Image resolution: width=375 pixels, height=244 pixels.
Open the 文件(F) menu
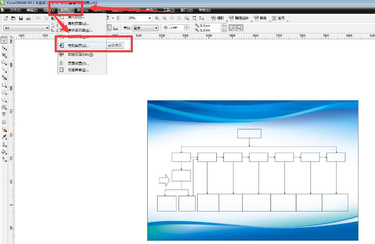click(x=15, y=10)
